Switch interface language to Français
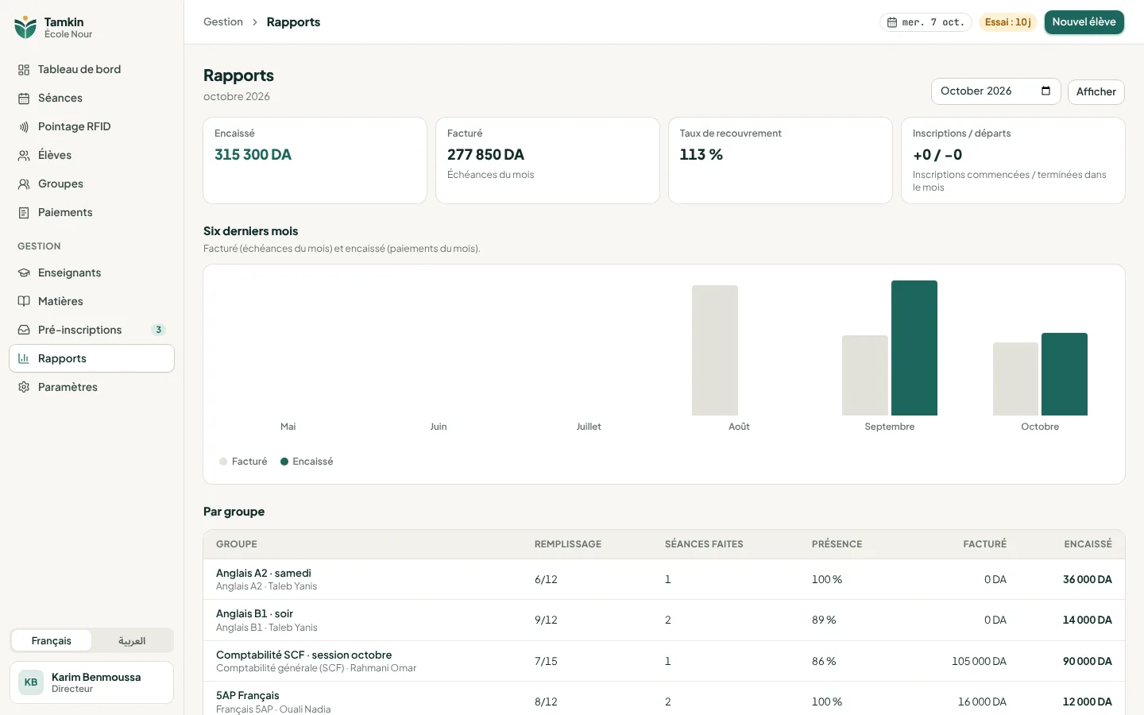 point(52,641)
